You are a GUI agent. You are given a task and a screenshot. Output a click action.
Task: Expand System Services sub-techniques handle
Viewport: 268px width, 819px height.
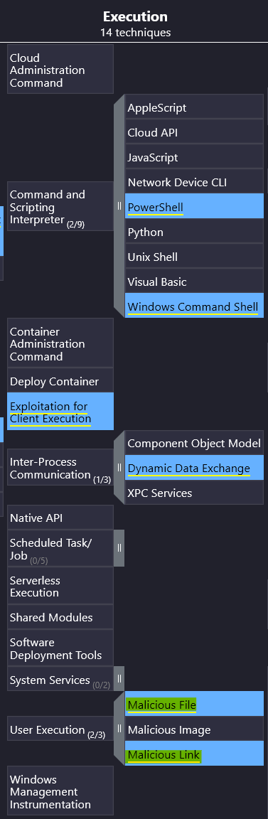pos(119,678)
